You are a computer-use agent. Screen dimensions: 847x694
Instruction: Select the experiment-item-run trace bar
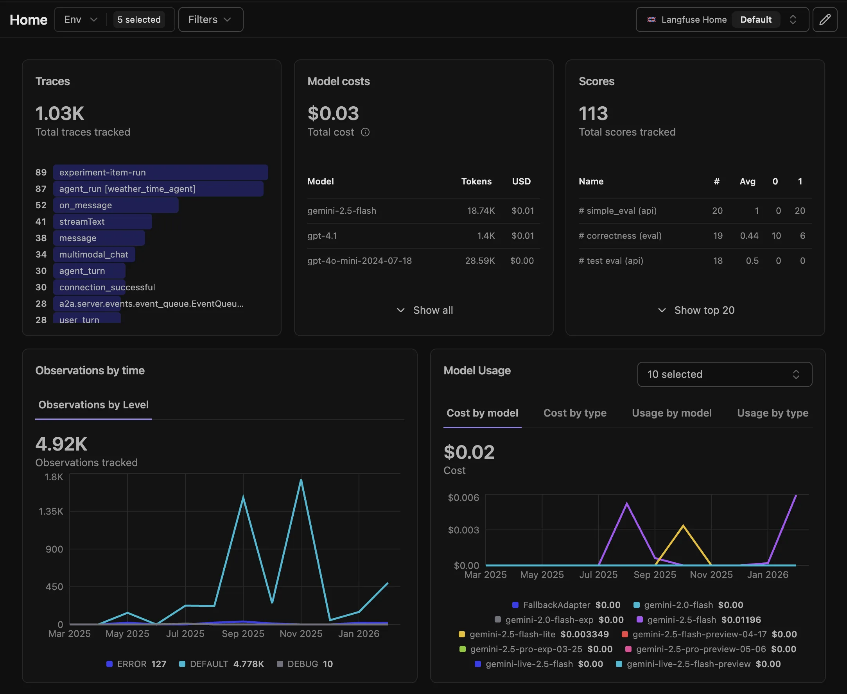pos(160,172)
